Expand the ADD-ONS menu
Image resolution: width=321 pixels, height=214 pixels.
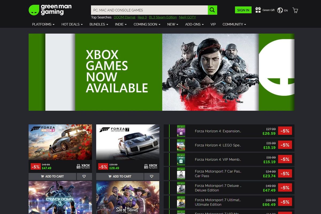[x=194, y=24]
